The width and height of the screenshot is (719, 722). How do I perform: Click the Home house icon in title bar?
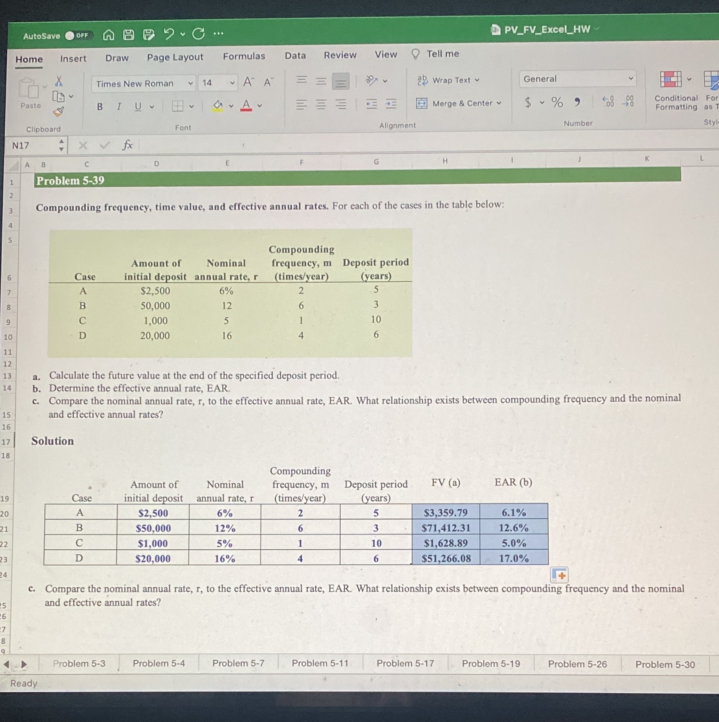pos(108,35)
